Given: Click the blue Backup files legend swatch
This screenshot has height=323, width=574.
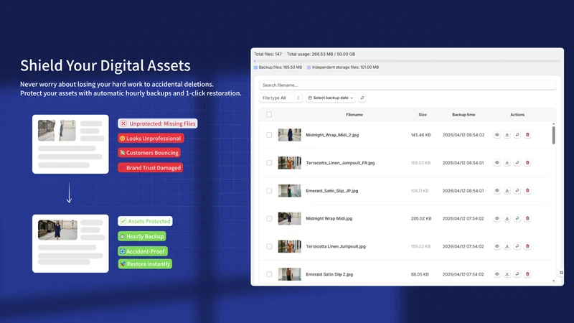Looking at the screenshot, I should click(256, 67).
